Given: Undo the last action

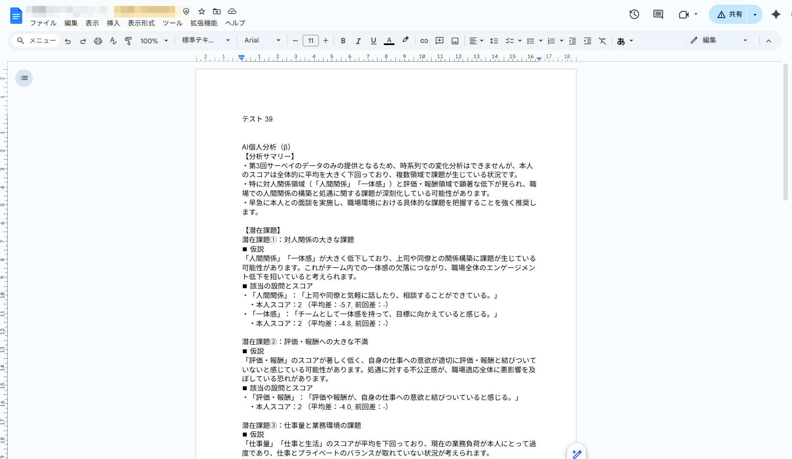Looking at the screenshot, I should click(68, 41).
